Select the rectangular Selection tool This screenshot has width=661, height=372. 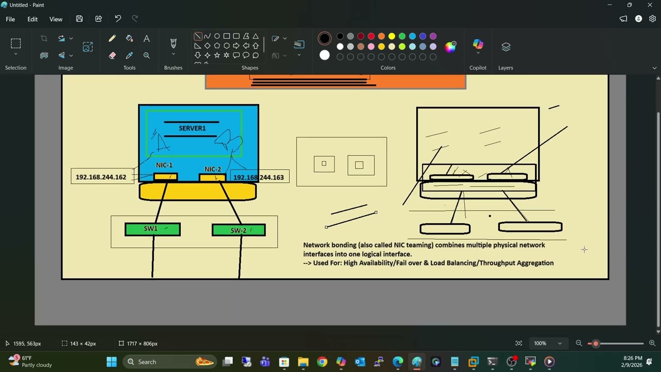pyautogui.click(x=15, y=43)
